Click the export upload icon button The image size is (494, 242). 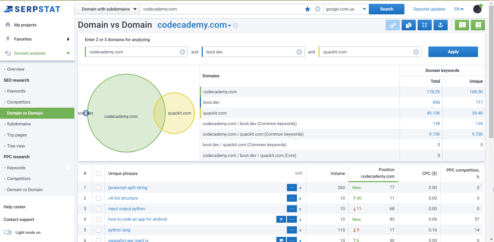(440, 25)
